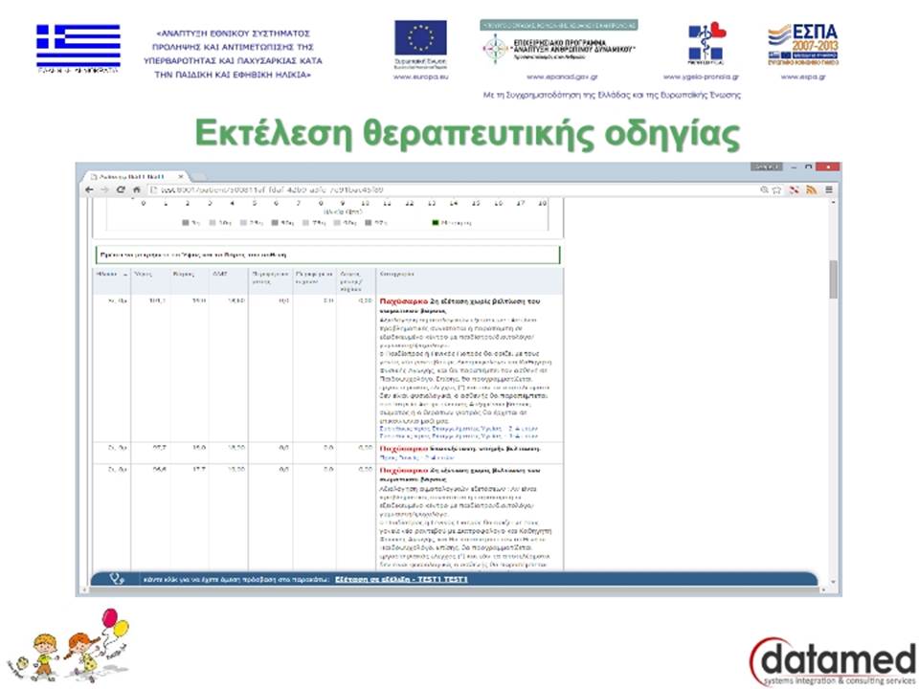Image resolution: width=919 pixels, height=689 pixels.
Task: Reload the page with the refresh icon
Action: coord(121,189)
